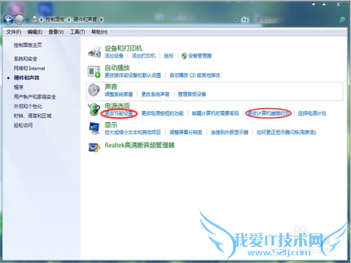Select 程序 in sidebar
The width and height of the screenshot is (351, 263).
[18, 87]
